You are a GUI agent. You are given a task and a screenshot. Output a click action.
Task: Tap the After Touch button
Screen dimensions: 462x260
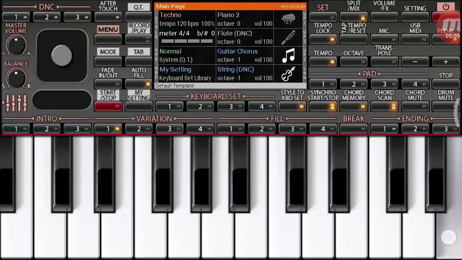[108, 17]
